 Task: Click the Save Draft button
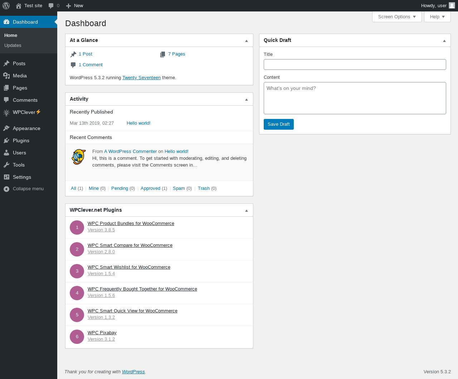click(279, 124)
